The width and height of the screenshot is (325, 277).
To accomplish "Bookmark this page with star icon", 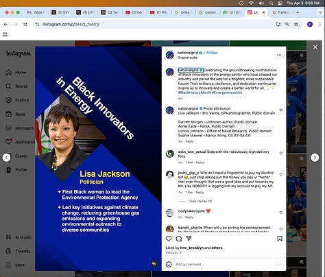I will (x=296, y=24).
